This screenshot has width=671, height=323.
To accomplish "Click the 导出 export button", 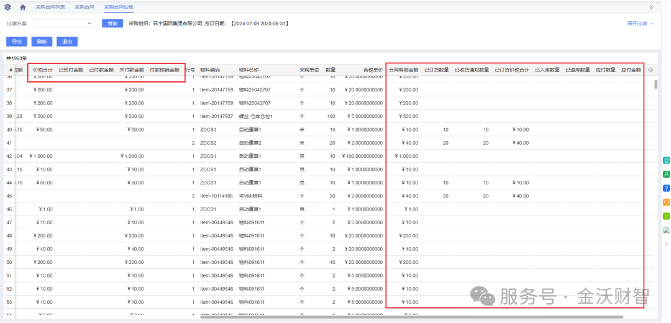I will pyautogui.click(x=17, y=42).
